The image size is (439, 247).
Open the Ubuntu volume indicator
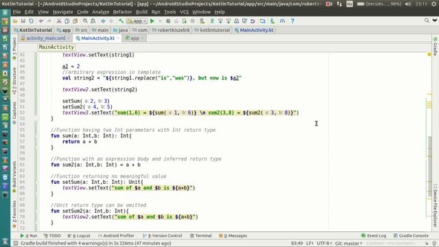[408, 4]
